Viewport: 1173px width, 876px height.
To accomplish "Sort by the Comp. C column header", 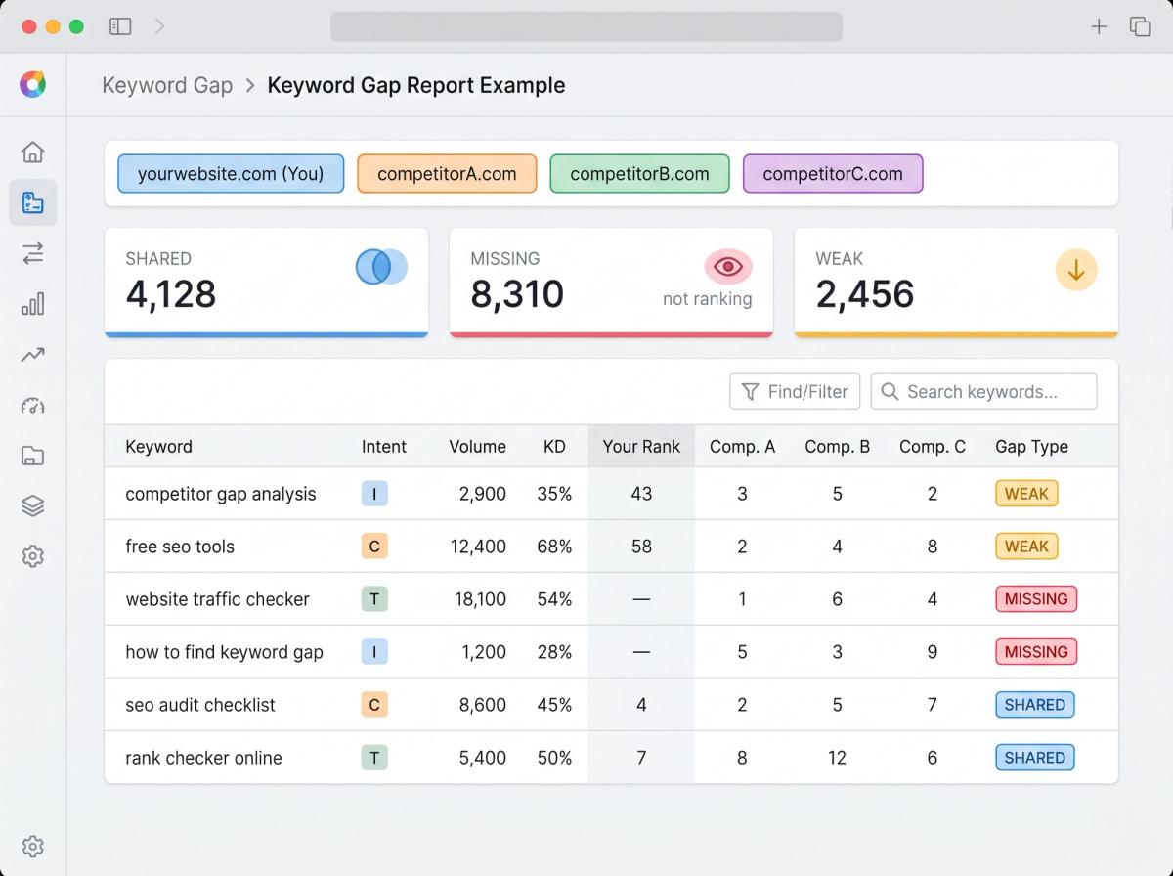I will (933, 447).
